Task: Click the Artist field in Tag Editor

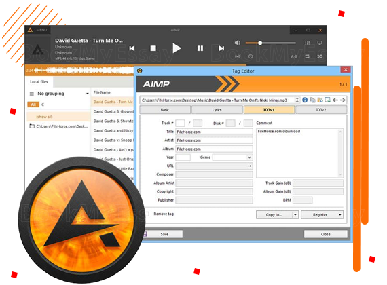Action: click(x=214, y=140)
